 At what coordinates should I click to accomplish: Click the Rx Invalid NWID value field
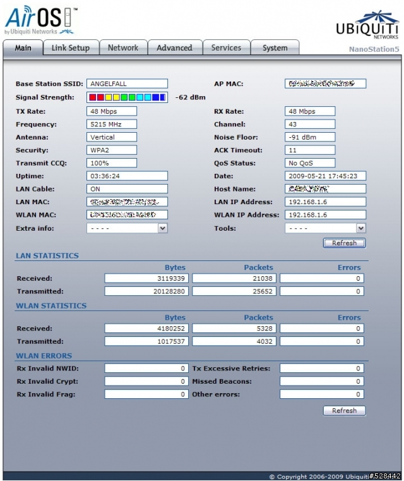coord(146,368)
